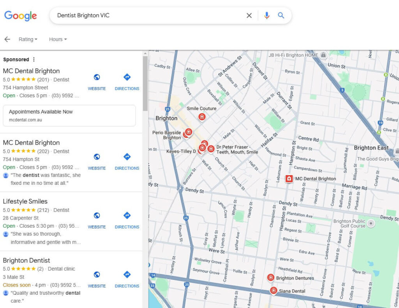Open the Rating filter dropdown
Image resolution: width=399 pixels, height=308 pixels.
(28, 39)
